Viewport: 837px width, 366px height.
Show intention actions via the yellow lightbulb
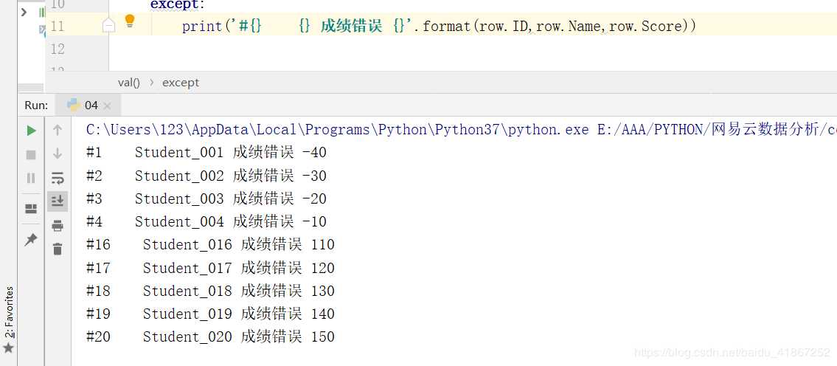click(130, 21)
